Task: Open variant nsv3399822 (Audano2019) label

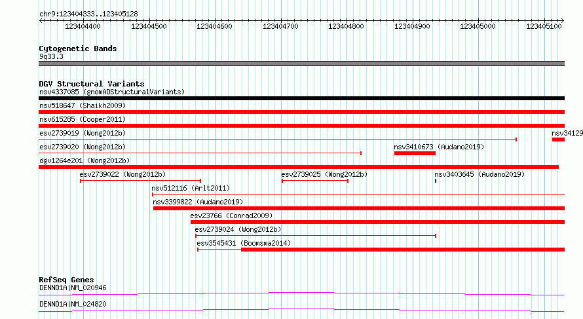Action: (198, 202)
